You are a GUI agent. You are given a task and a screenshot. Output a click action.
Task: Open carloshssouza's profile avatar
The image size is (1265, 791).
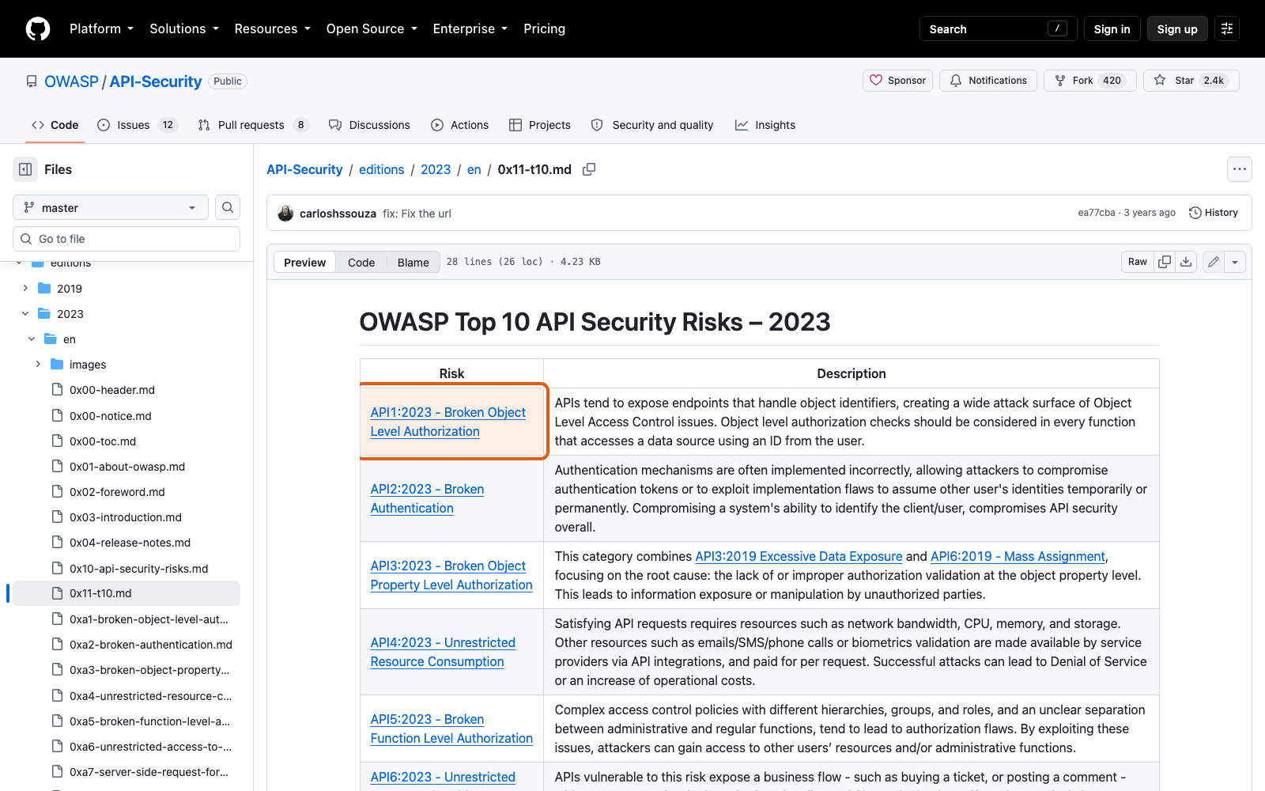[285, 214]
